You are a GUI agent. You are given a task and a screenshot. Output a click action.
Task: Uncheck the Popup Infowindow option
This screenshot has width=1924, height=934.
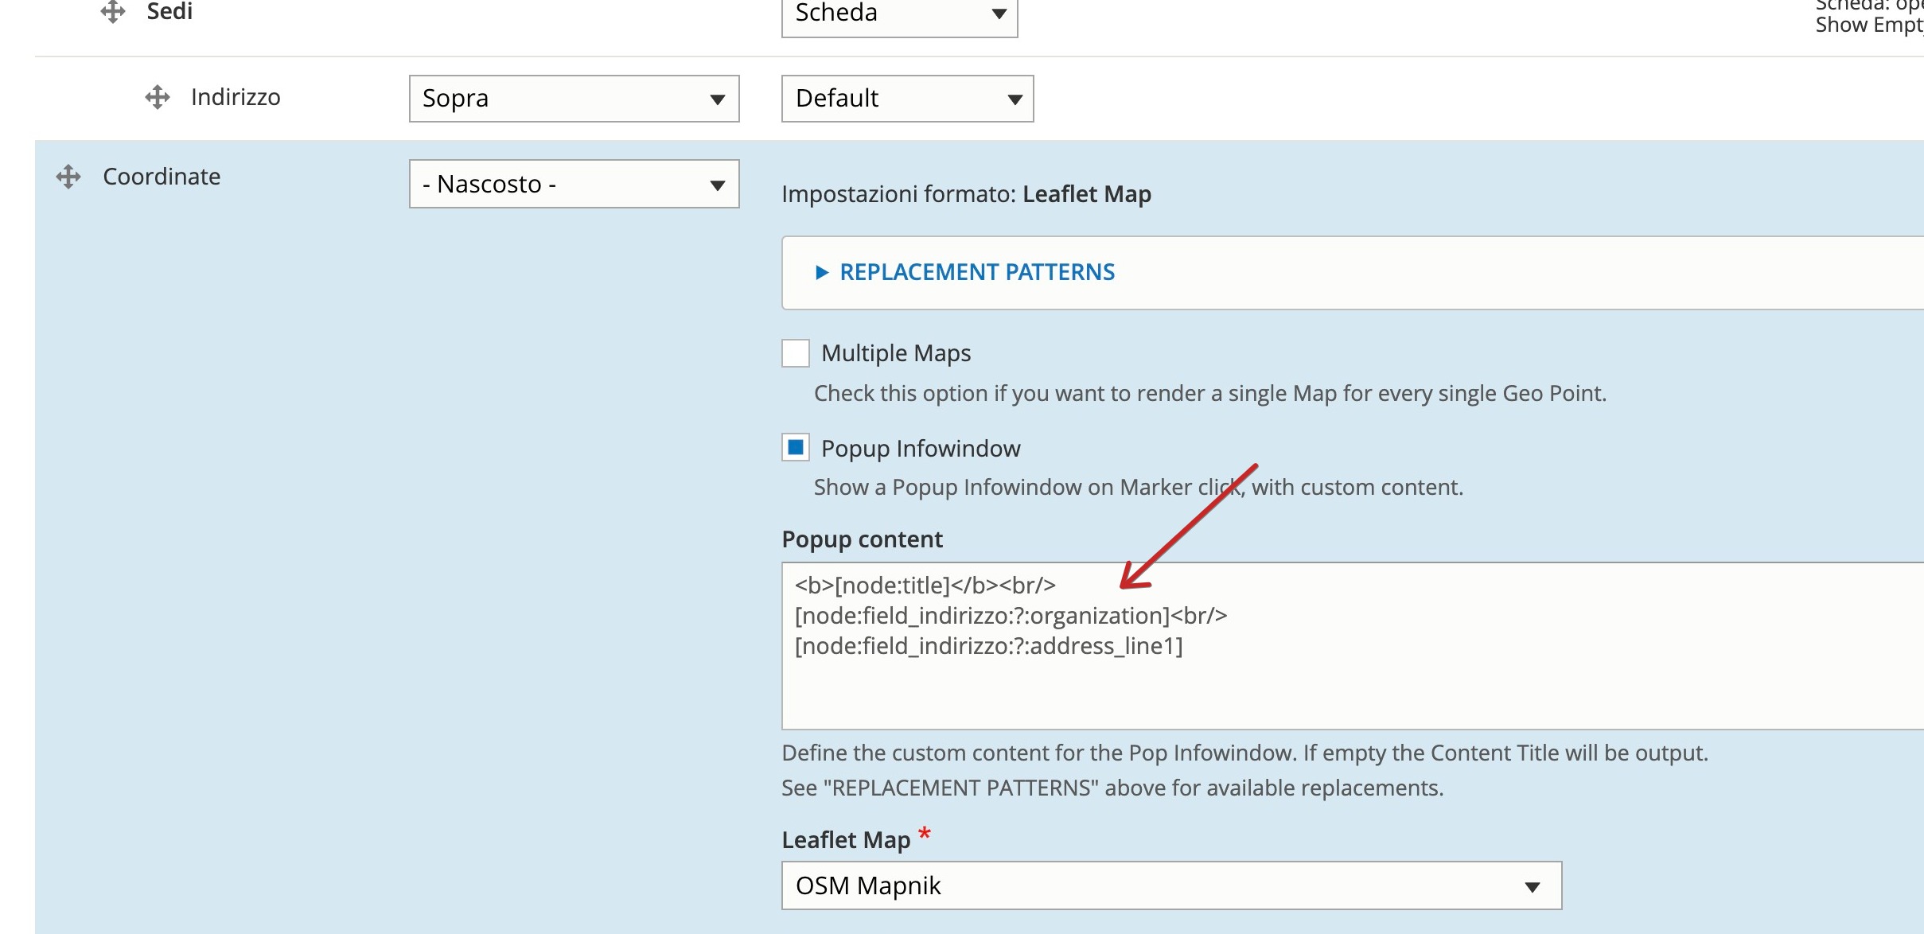point(794,448)
